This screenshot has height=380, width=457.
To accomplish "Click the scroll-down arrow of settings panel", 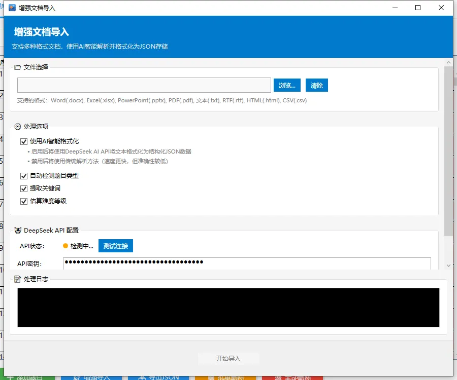I will 448,265.
